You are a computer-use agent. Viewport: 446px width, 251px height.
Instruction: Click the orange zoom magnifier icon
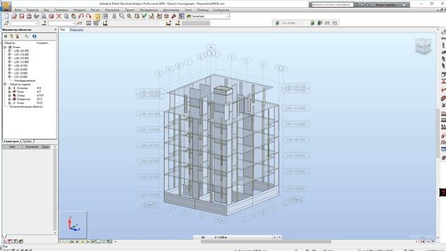point(129,16)
